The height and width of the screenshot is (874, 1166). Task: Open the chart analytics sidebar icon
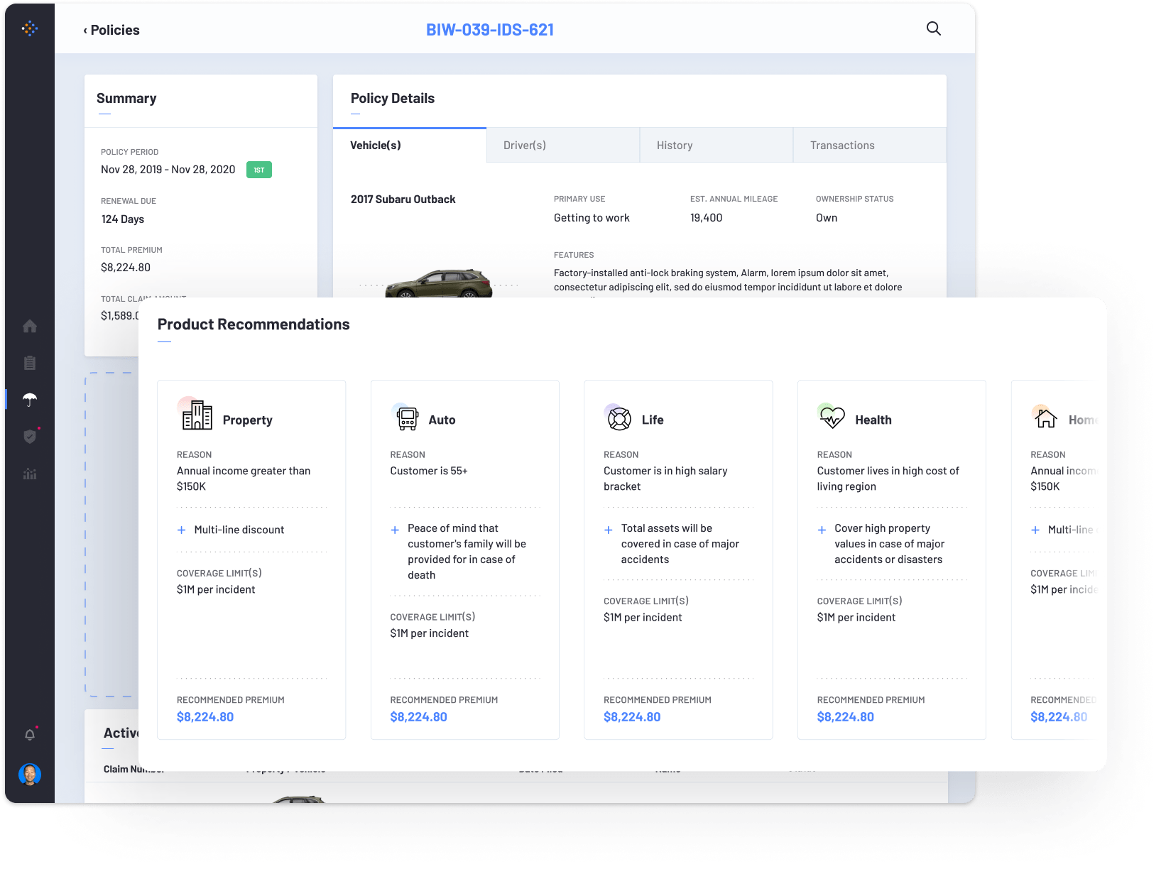pyautogui.click(x=30, y=474)
